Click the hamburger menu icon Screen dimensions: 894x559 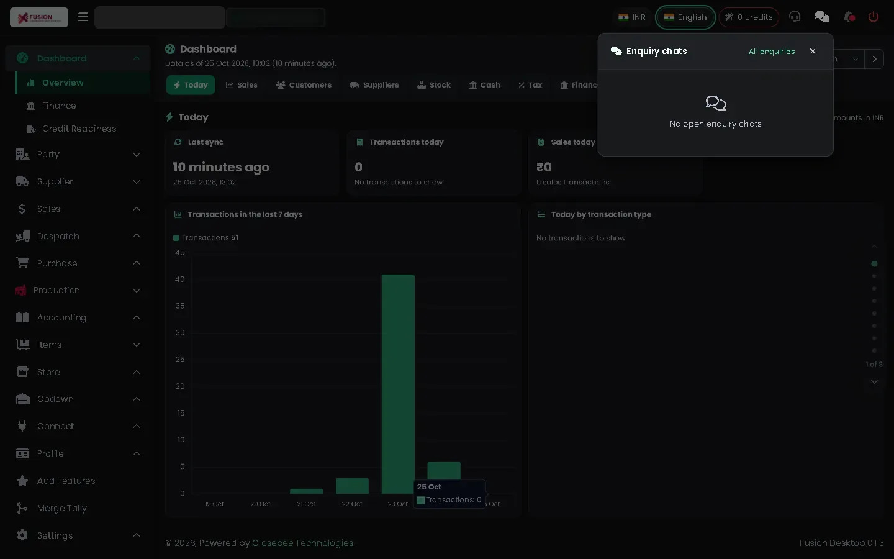coord(83,17)
